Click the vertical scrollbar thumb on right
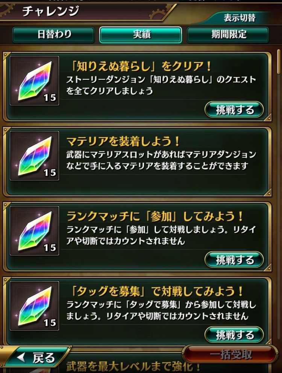This screenshot has width=282, height=373. (x=279, y=62)
